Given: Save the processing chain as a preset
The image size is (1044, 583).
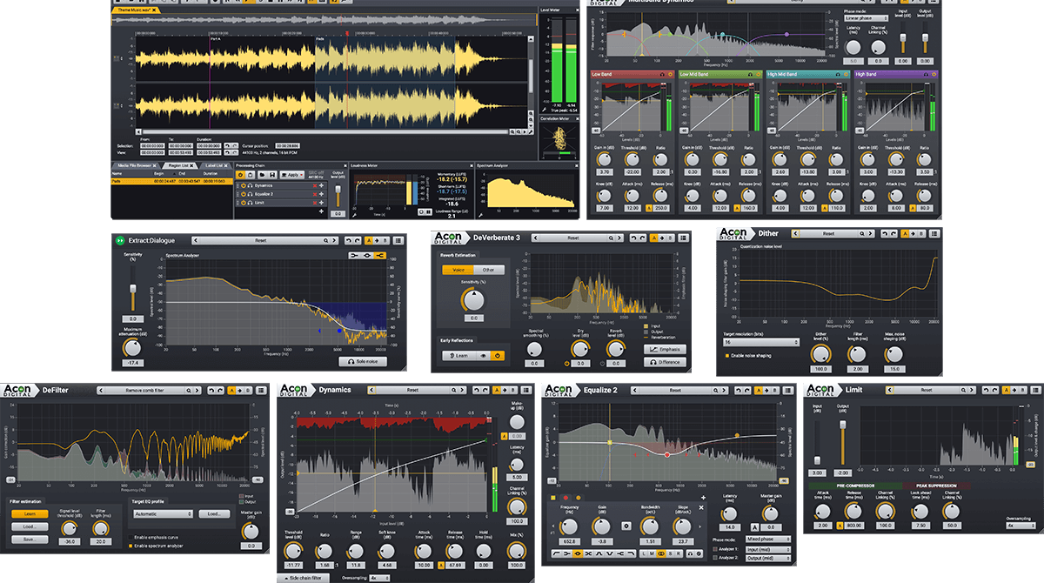Looking at the screenshot, I should (x=273, y=175).
